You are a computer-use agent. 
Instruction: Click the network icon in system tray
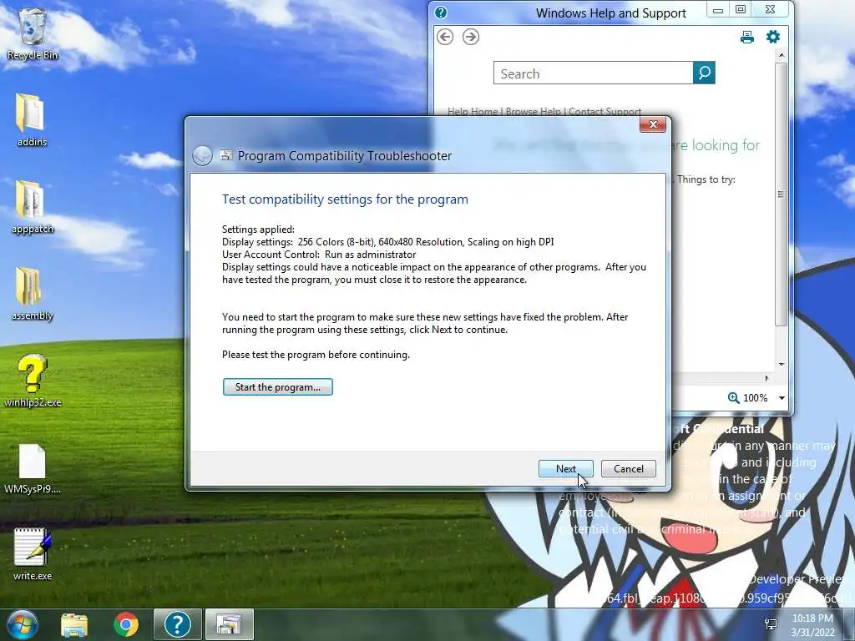point(771,624)
